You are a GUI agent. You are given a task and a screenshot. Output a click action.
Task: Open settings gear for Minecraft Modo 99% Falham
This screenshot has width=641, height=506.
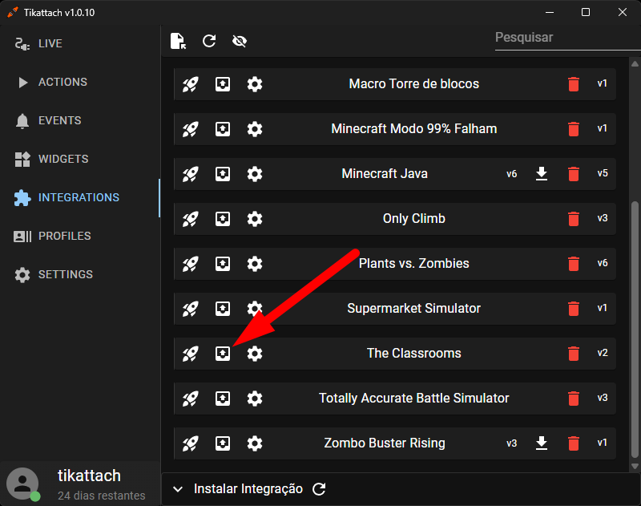point(255,129)
